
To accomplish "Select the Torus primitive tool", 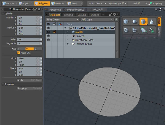I will tap(126, 30).
